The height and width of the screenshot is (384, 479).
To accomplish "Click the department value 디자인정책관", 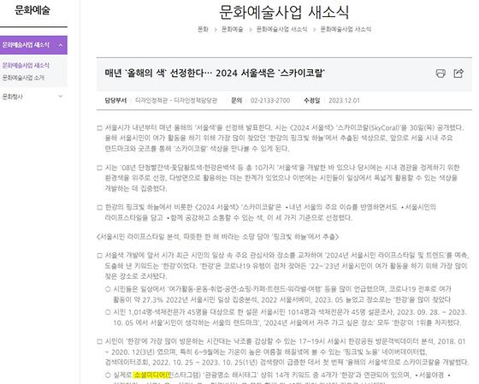I will pyautogui.click(x=176, y=101).
